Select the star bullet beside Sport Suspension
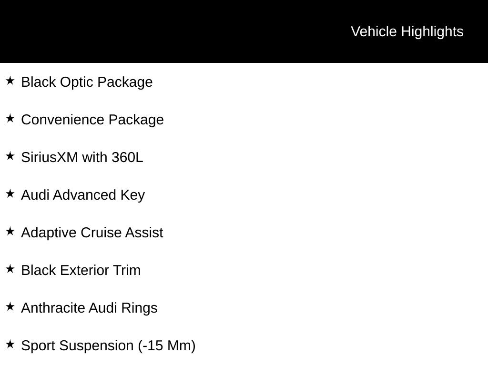 point(10,345)
